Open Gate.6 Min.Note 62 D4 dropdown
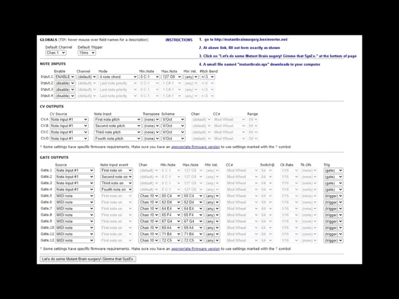The width and height of the screenshot is (399, 299). click(170, 202)
